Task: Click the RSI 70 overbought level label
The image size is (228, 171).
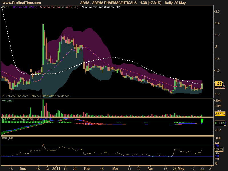Action: click(217, 146)
